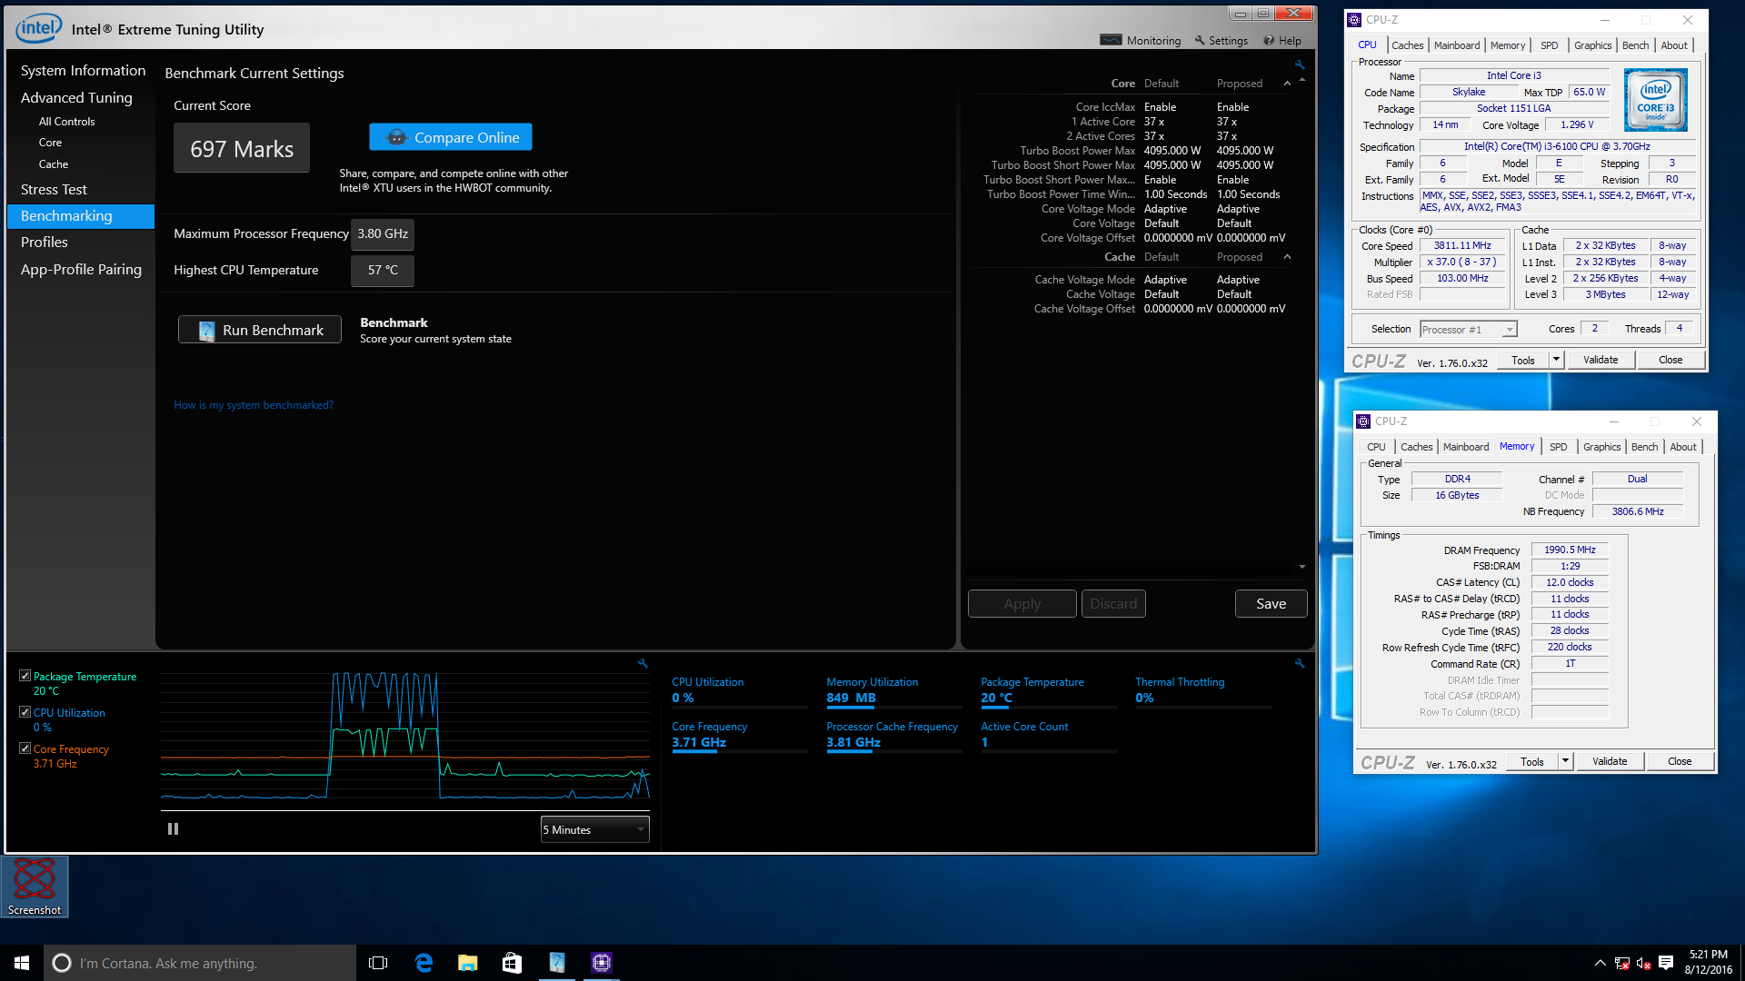The width and height of the screenshot is (1745, 981).
Task: Open the 5 Minutes time range dropdown
Action: tap(594, 829)
